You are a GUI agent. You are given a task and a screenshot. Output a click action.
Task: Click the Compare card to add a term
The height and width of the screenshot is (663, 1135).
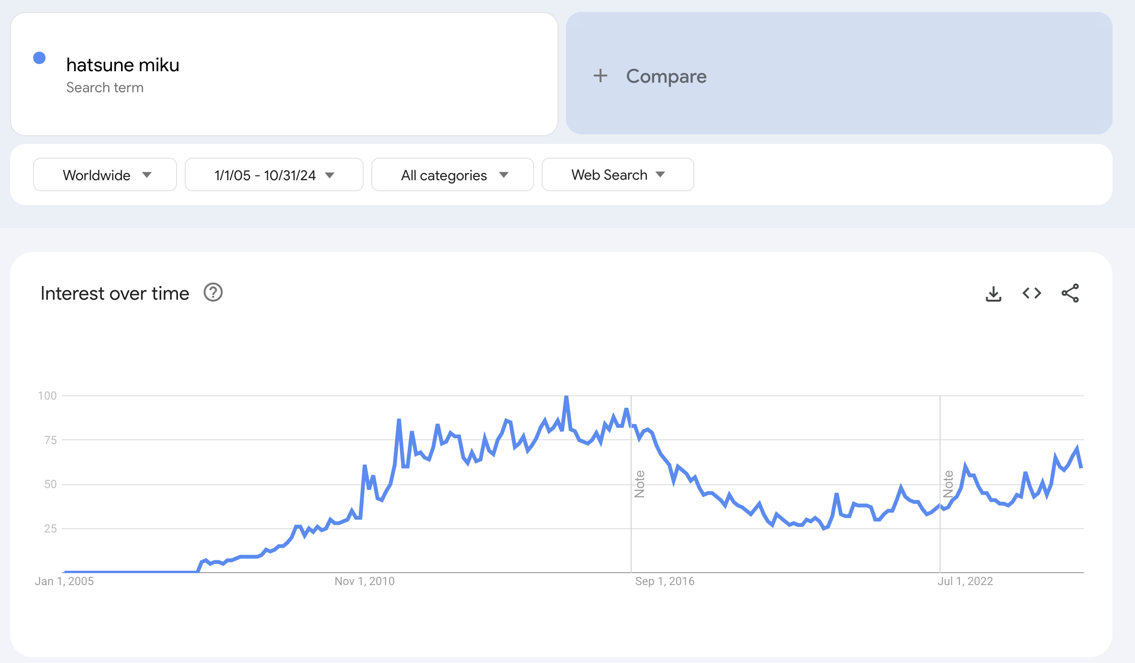838,74
